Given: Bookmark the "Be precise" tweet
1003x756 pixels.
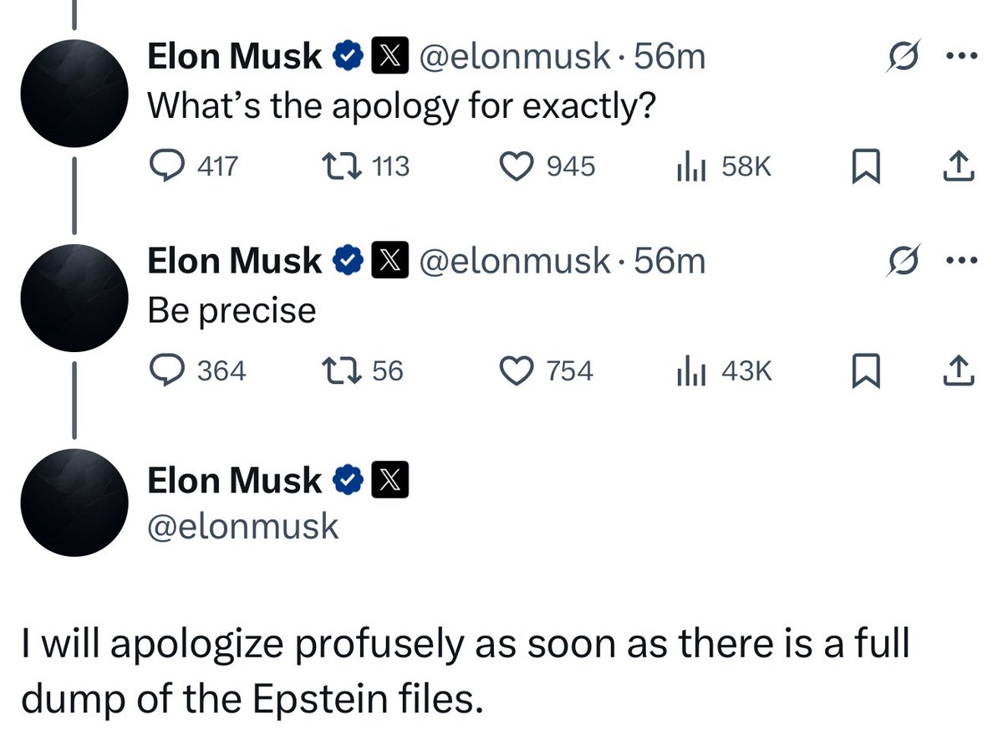Looking at the screenshot, I should pyautogui.click(x=868, y=370).
